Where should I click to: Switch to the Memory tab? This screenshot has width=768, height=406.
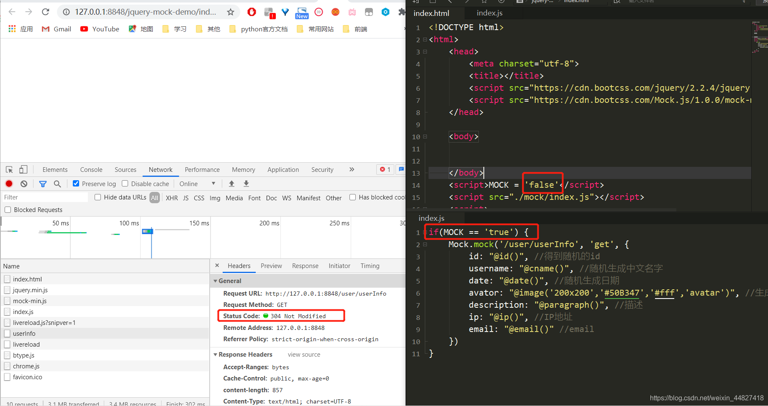(x=244, y=169)
